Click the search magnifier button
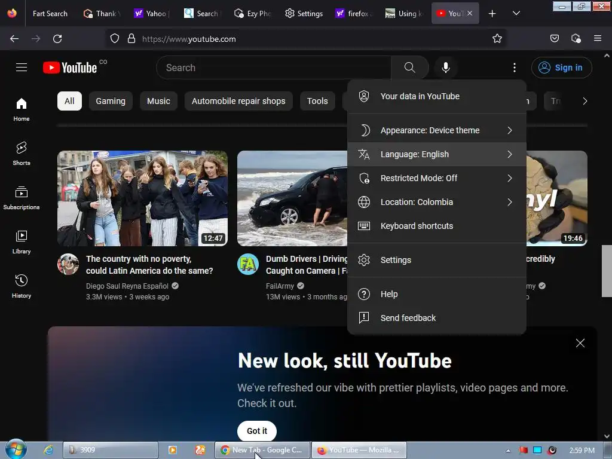The width and height of the screenshot is (612, 459). point(409,68)
